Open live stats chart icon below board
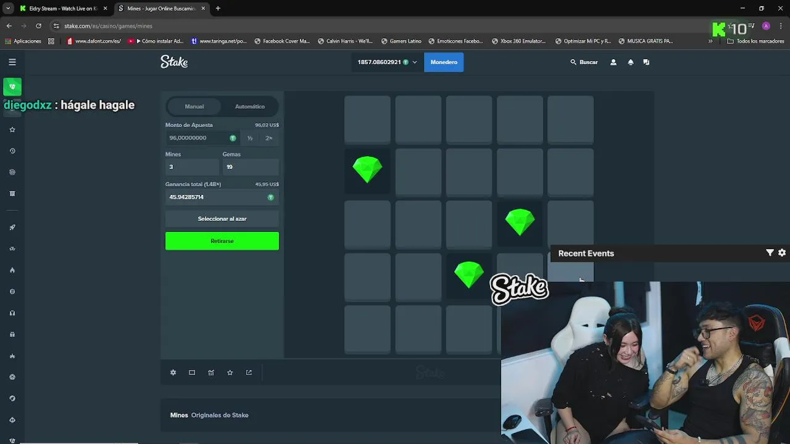This screenshot has height=444, width=790. 211,372
